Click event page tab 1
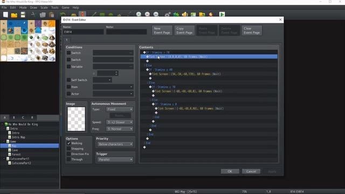This screenshot has height=194, width=345. pyautogui.click(x=67, y=40)
